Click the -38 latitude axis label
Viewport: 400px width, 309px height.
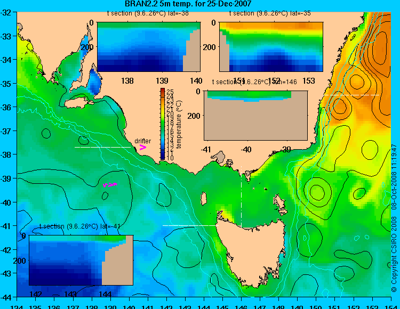coord(6,154)
